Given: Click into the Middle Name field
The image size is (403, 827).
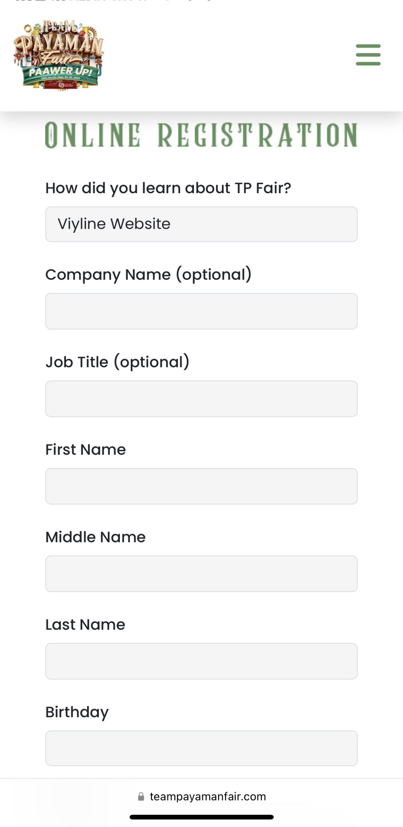Looking at the screenshot, I should [x=201, y=574].
